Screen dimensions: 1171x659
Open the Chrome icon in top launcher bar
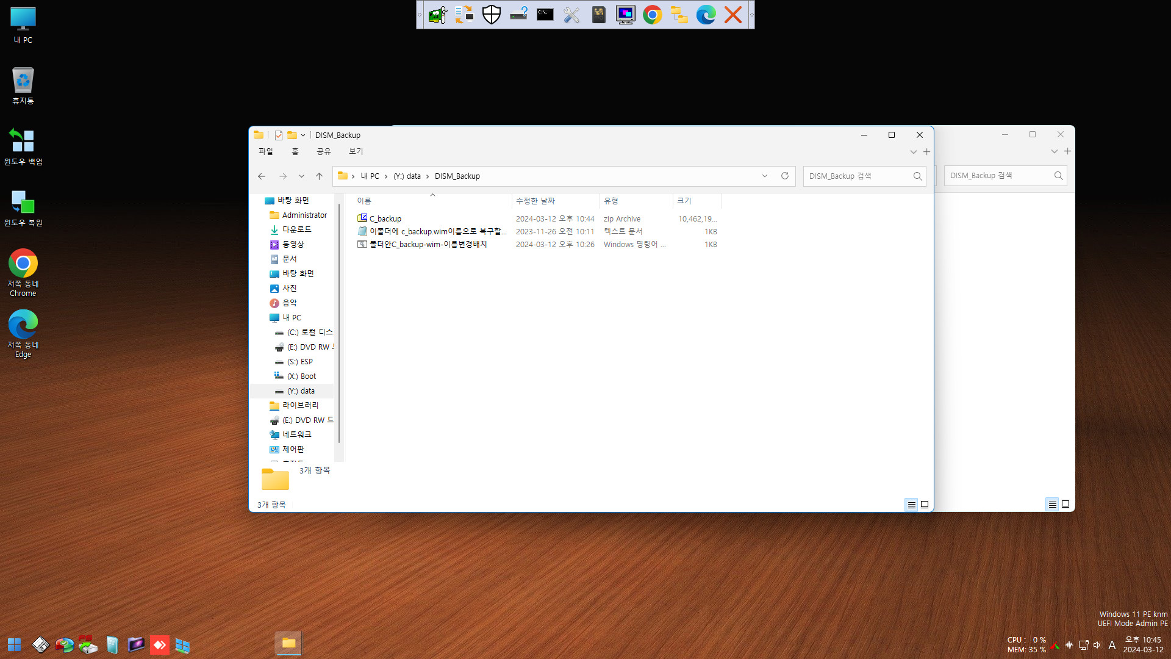(x=652, y=15)
